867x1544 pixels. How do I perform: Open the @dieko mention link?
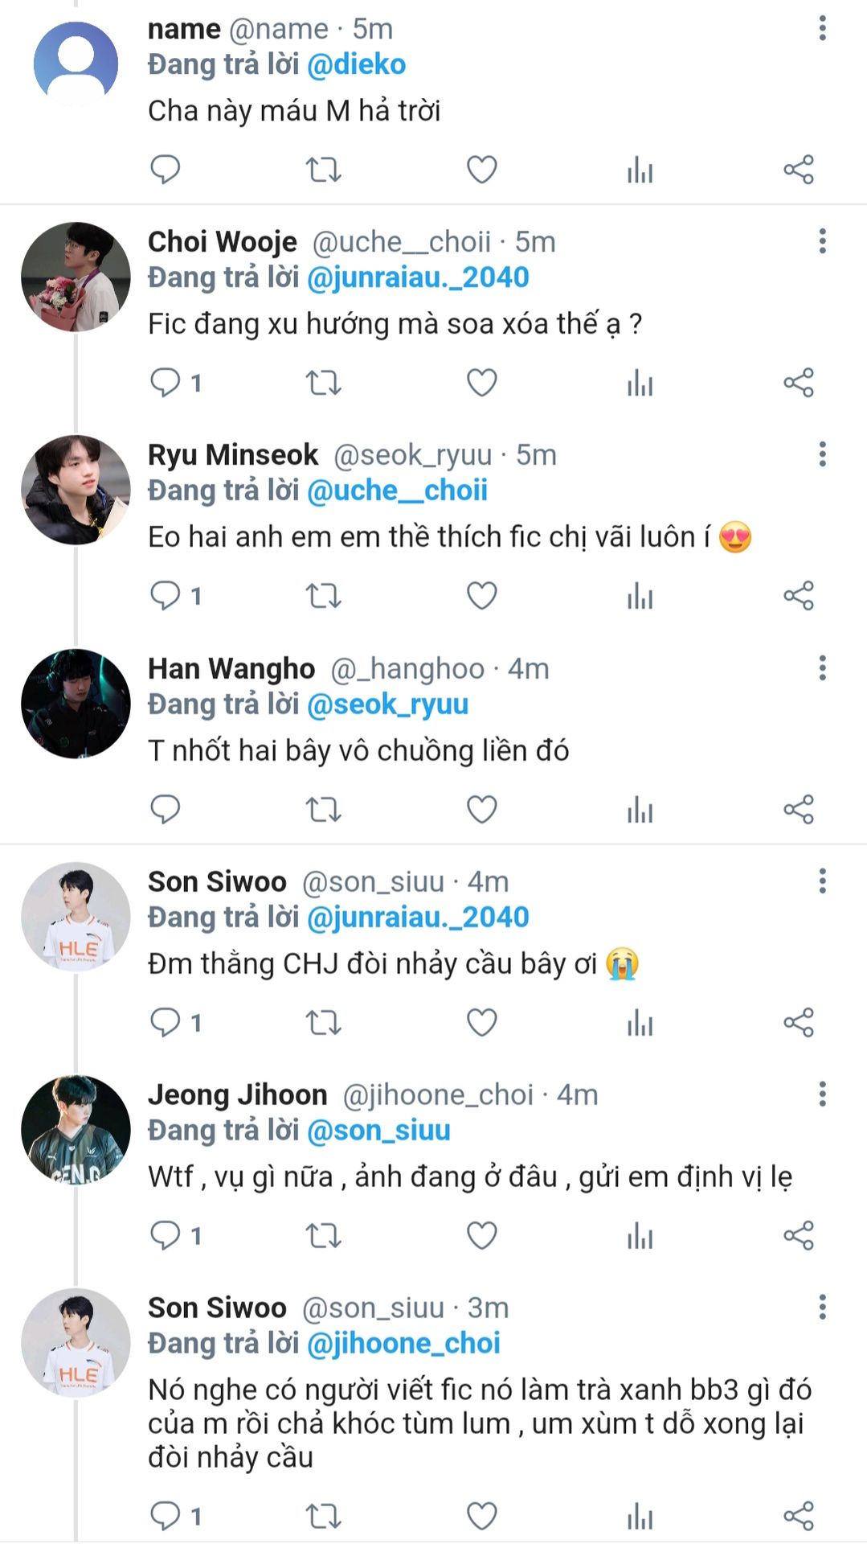coord(357,64)
